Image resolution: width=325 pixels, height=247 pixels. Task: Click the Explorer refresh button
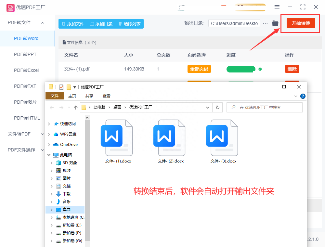click(217, 107)
